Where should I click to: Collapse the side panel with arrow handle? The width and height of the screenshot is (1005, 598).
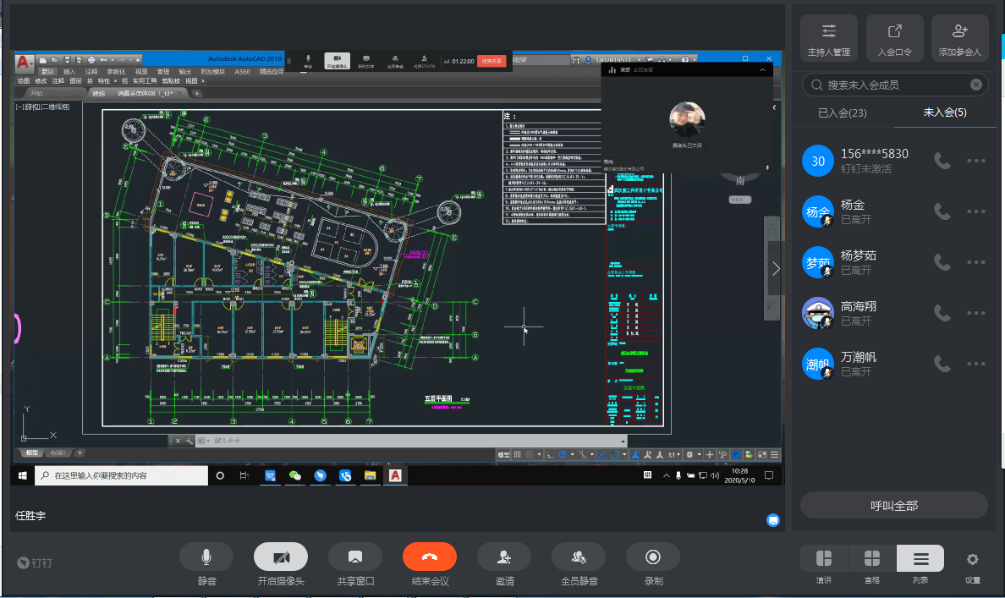(776, 268)
